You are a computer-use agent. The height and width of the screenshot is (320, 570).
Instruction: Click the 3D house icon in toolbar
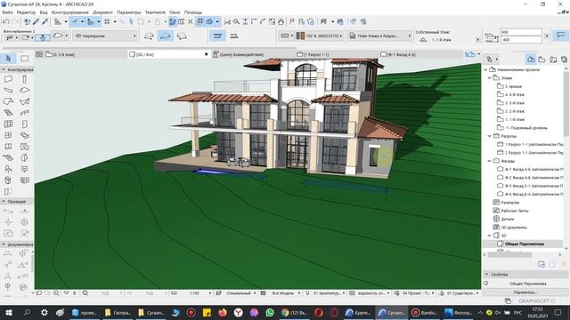coord(281,22)
